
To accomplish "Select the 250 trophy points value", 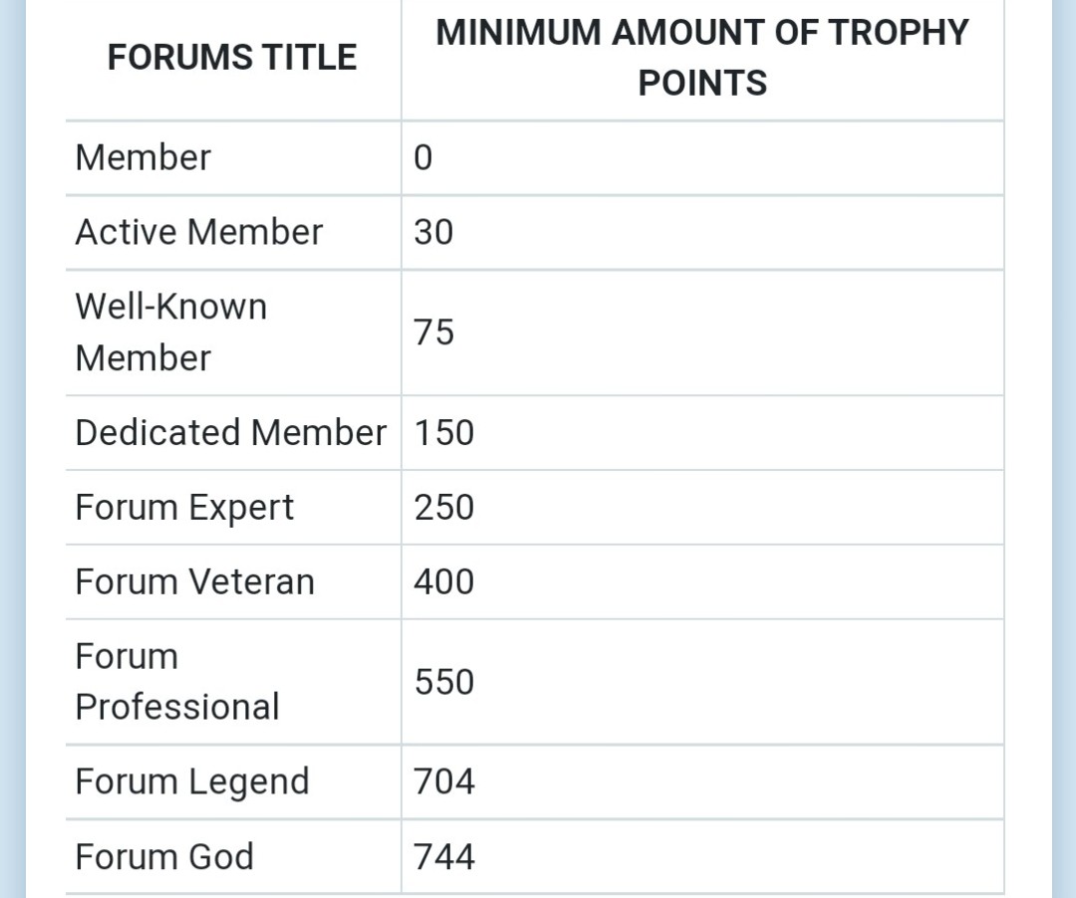I will pos(444,508).
